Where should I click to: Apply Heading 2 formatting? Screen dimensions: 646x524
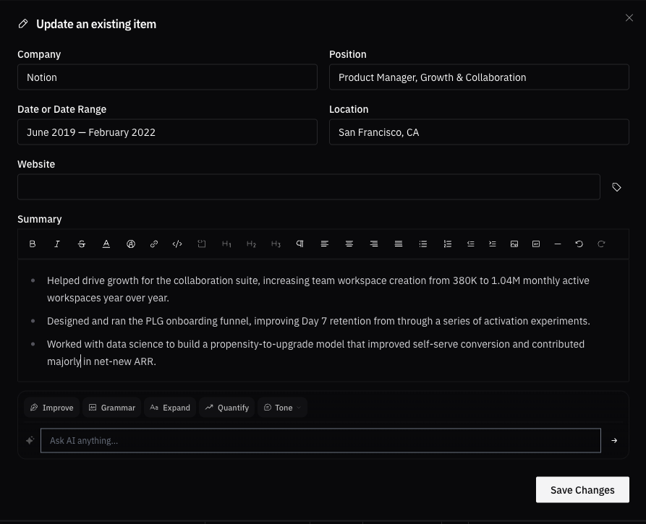tap(251, 244)
